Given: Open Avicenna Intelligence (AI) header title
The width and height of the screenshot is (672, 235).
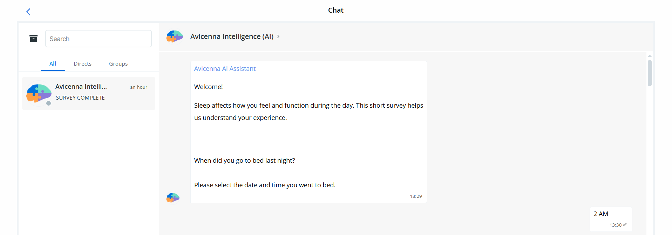Looking at the screenshot, I should 232,36.
